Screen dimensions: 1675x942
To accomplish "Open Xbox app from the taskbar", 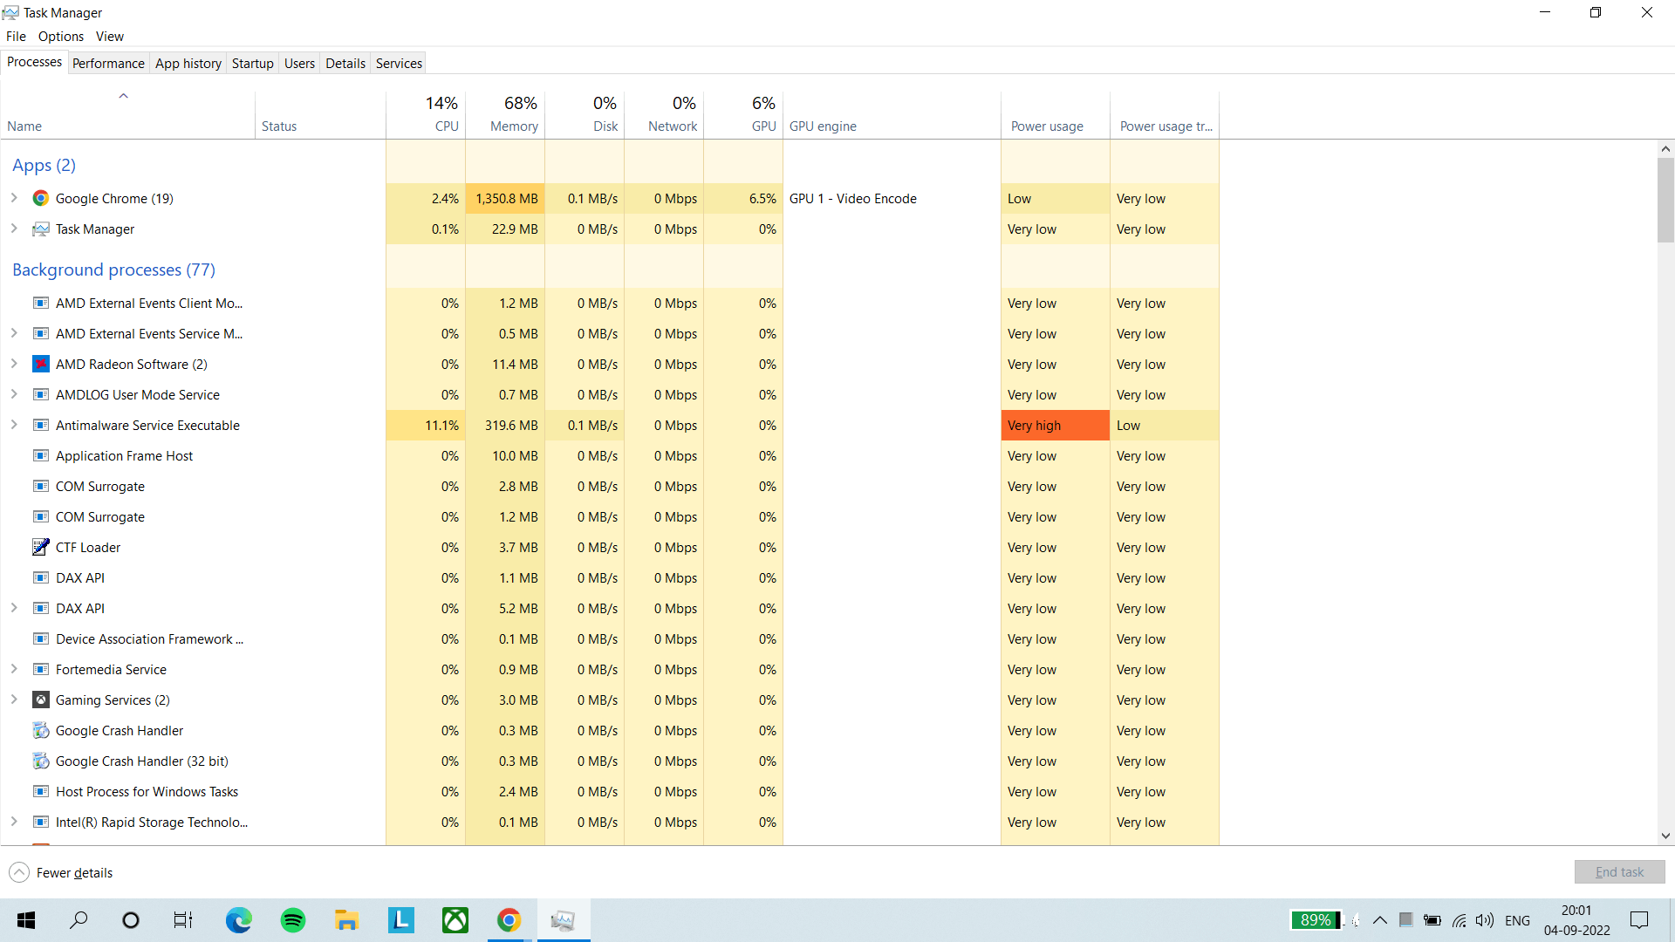I will [455, 920].
